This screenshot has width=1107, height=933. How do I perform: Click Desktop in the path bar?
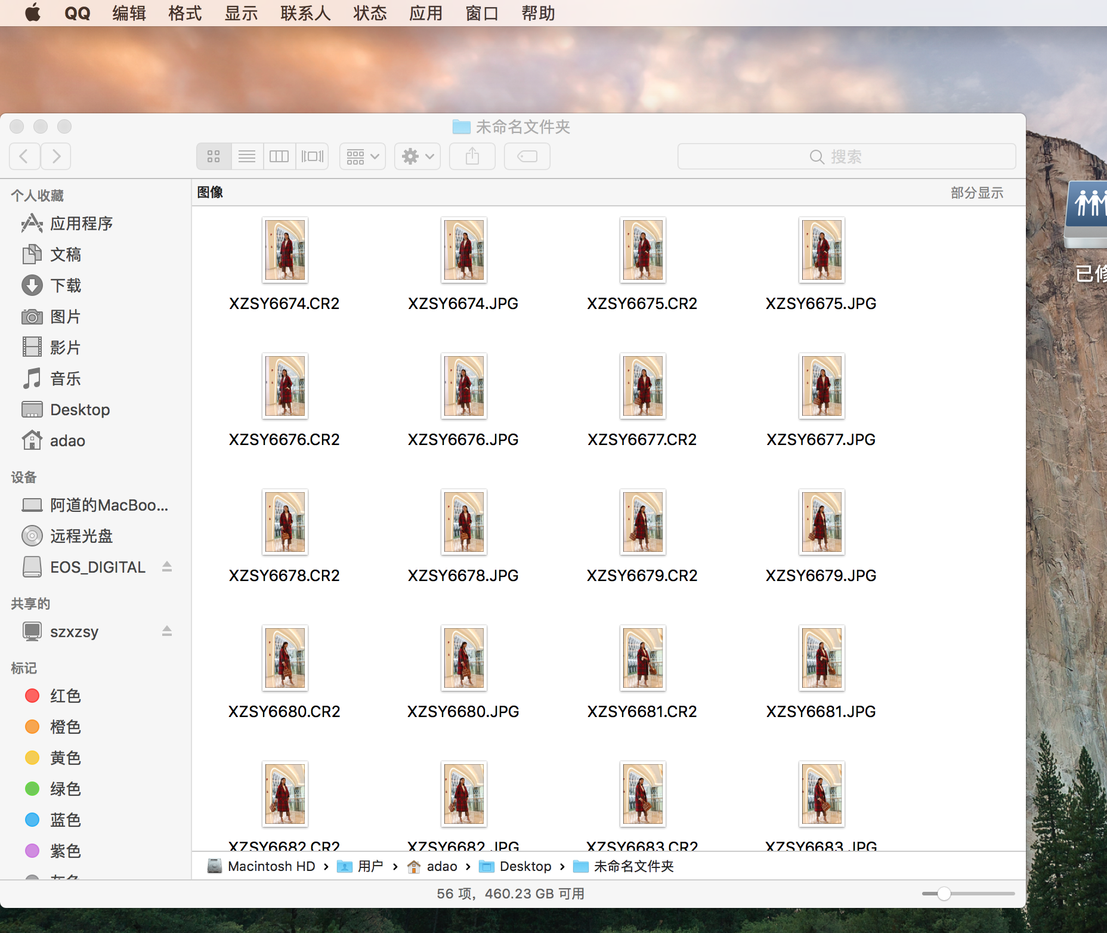[x=525, y=866]
